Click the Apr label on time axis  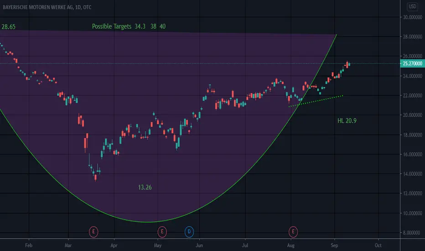point(114,246)
